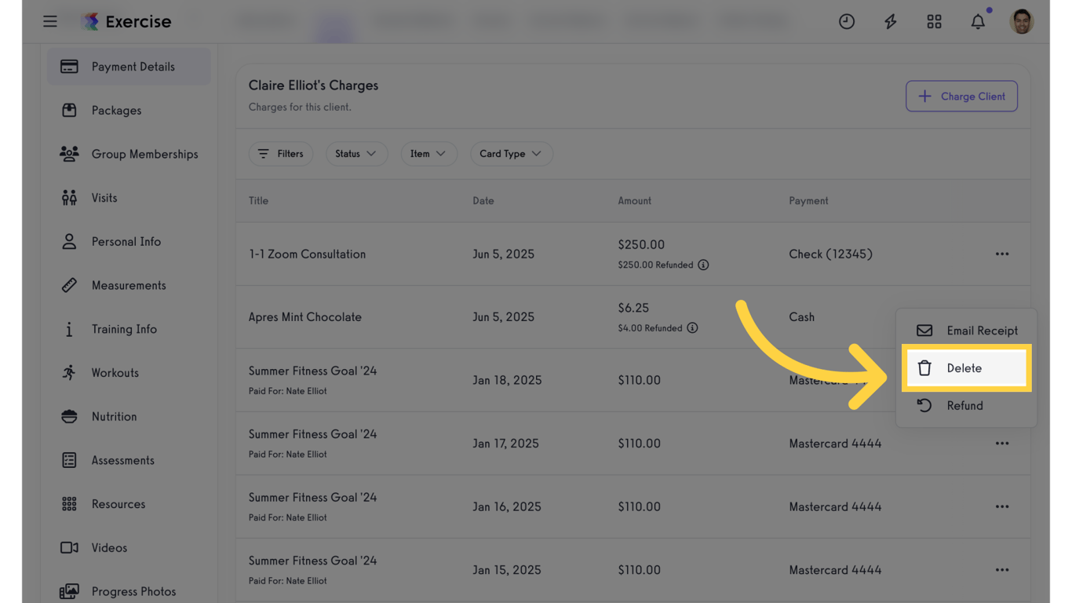
Task: Click the info icon beside $250.00 Refunded
Action: click(703, 265)
